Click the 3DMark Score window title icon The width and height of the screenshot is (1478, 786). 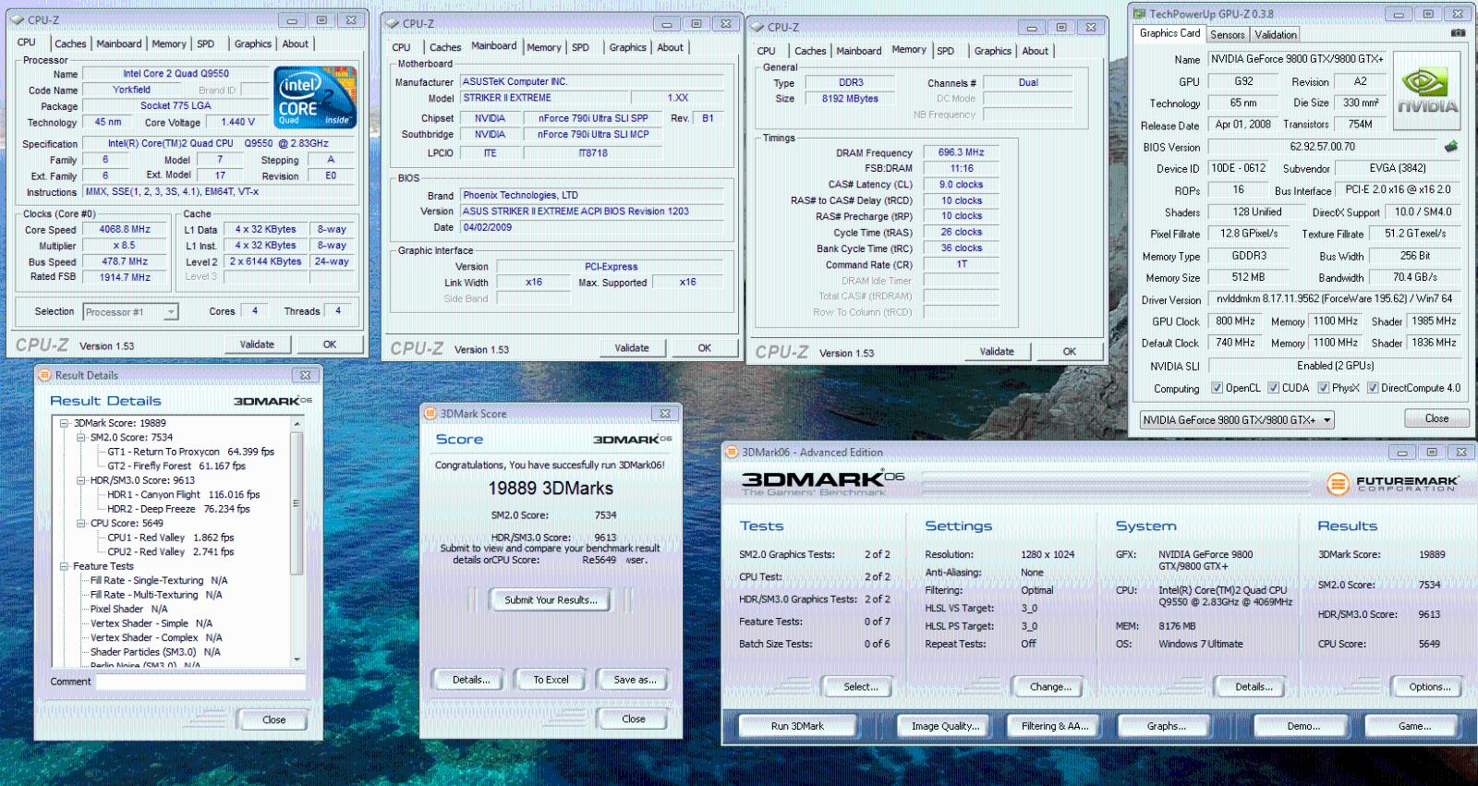[430, 414]
